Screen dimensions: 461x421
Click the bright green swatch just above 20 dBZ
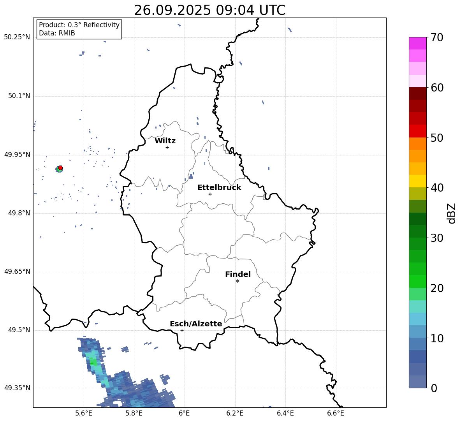pyautogui.click(x=417, y=281)
